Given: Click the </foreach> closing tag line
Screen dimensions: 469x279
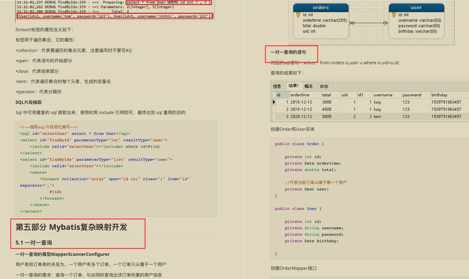Looking at the screenshot, I should (52, 198).
